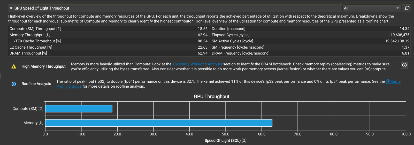
Task: Select the Compute (SM) Throughput [%] row
Action: (x=109, y=29)
